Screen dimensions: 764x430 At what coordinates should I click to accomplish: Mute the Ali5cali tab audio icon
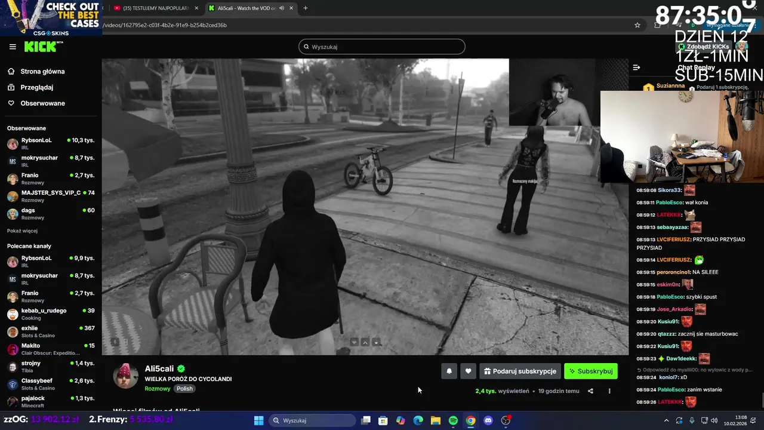(281, 8)
